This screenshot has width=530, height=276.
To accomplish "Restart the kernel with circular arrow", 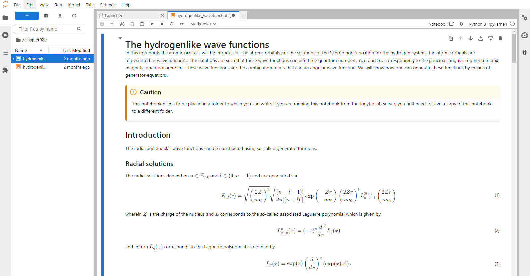I will point(172,24).
